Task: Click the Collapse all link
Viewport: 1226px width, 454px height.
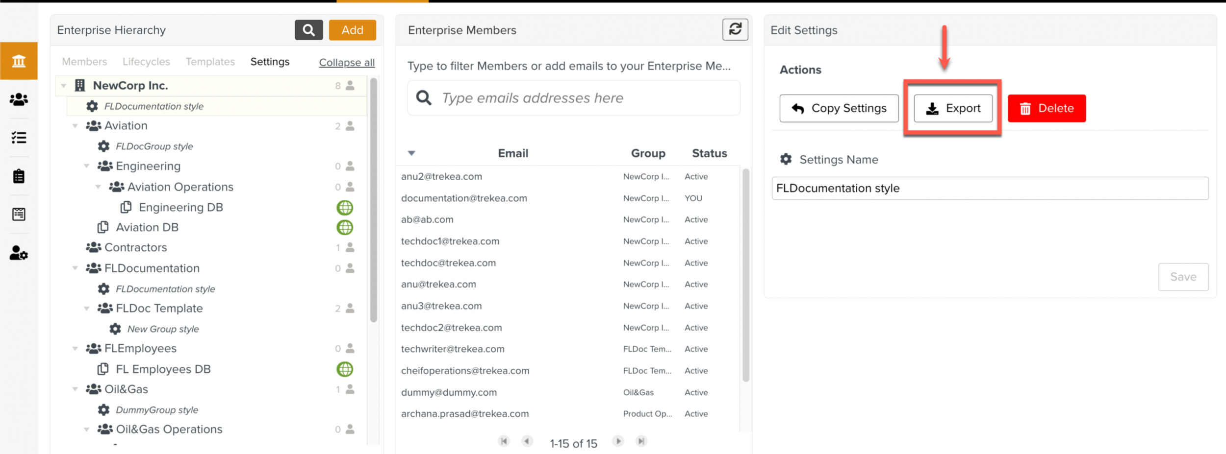Action: point(347,62)
